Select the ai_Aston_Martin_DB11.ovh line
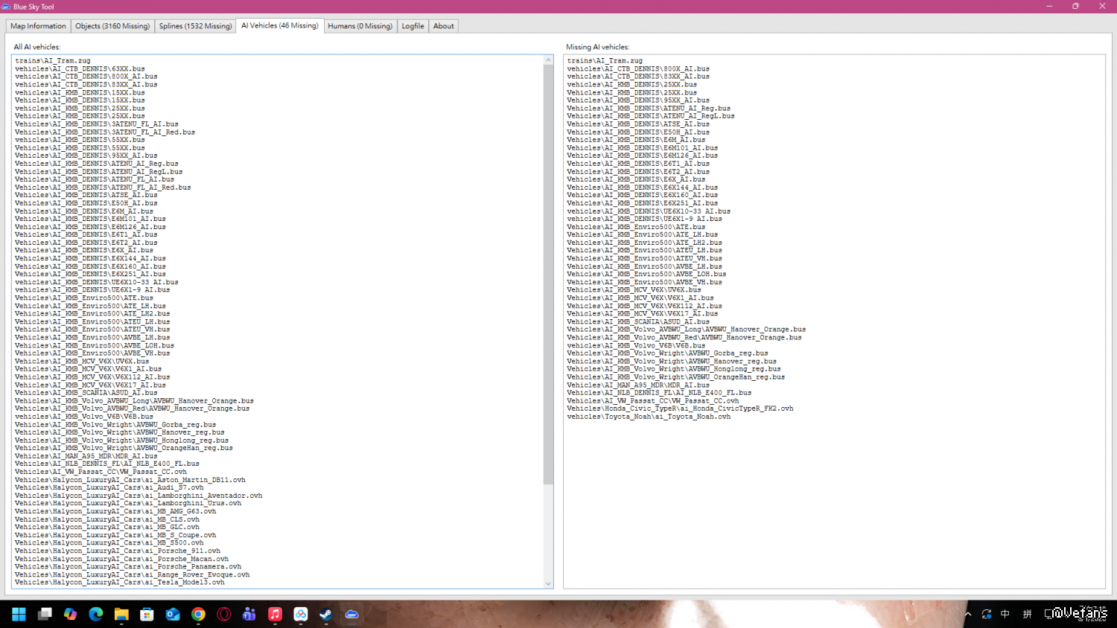Viewport: 1117px width, 628px height. (x=130, y=480)
